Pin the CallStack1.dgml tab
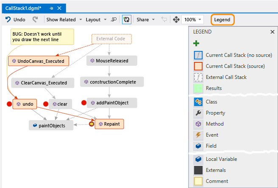This screenshot has height=188, width=278. 52,8
